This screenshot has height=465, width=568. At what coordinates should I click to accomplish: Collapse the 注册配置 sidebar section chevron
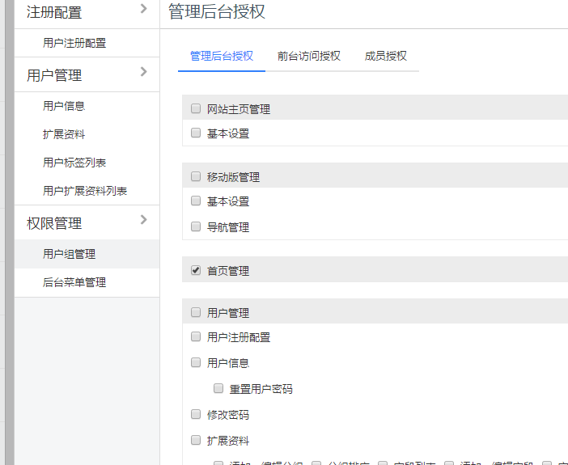pyautogui.click(x=143, y=9)
